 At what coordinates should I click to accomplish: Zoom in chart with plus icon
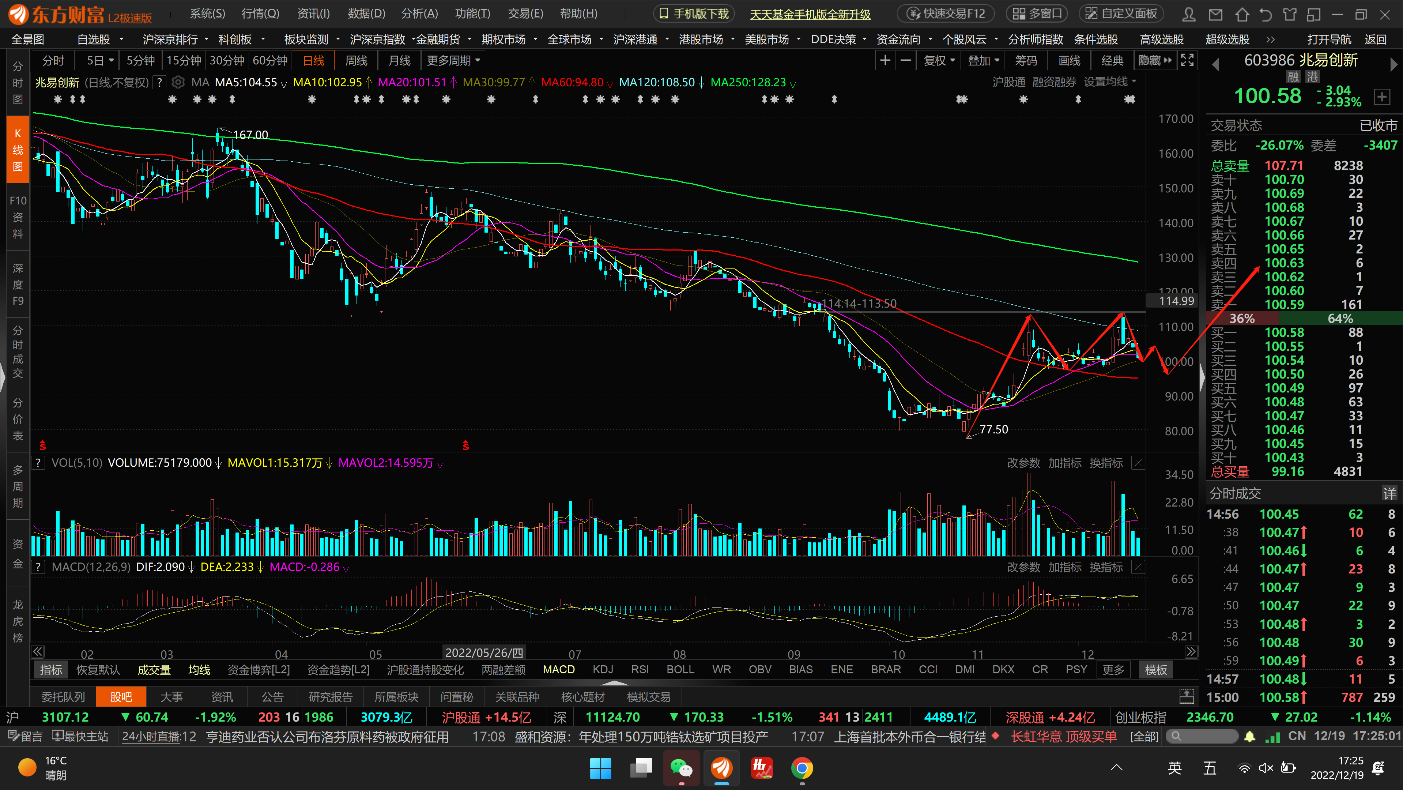886,60
